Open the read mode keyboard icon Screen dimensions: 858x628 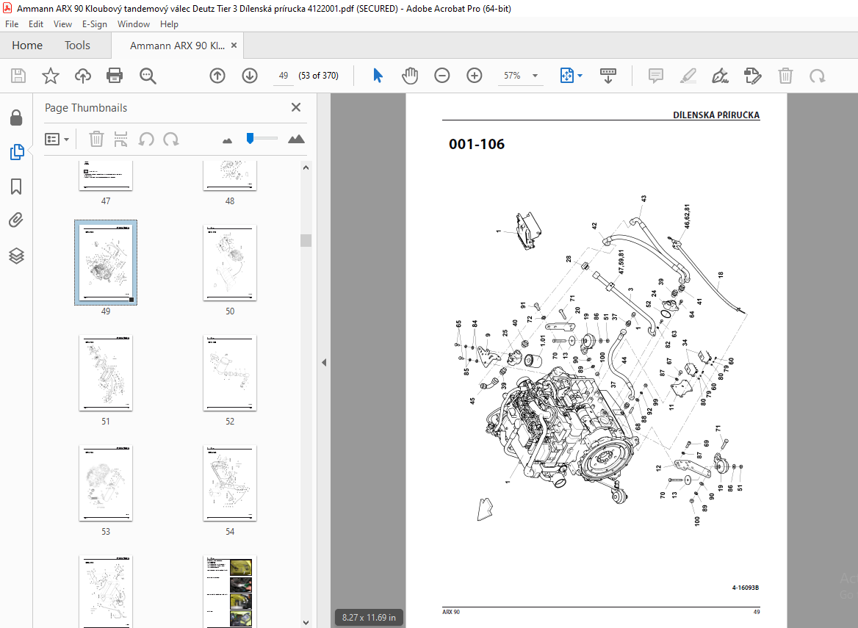coord(608,76)
